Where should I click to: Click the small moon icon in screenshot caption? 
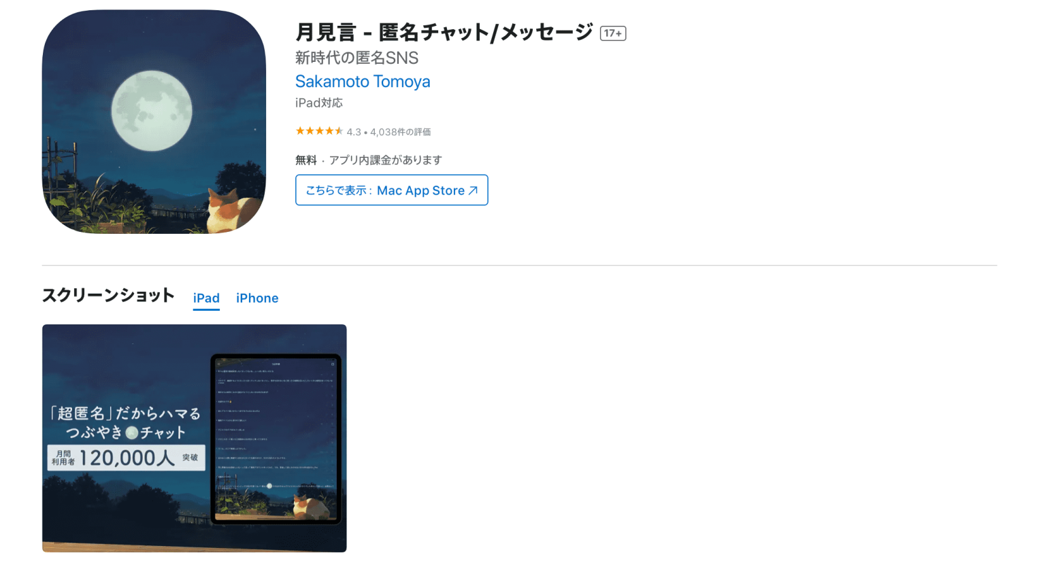click(x=132, y=432)
